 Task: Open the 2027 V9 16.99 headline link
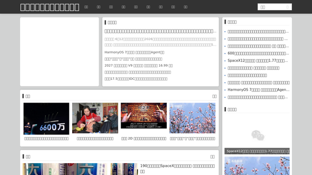point(138,66)
